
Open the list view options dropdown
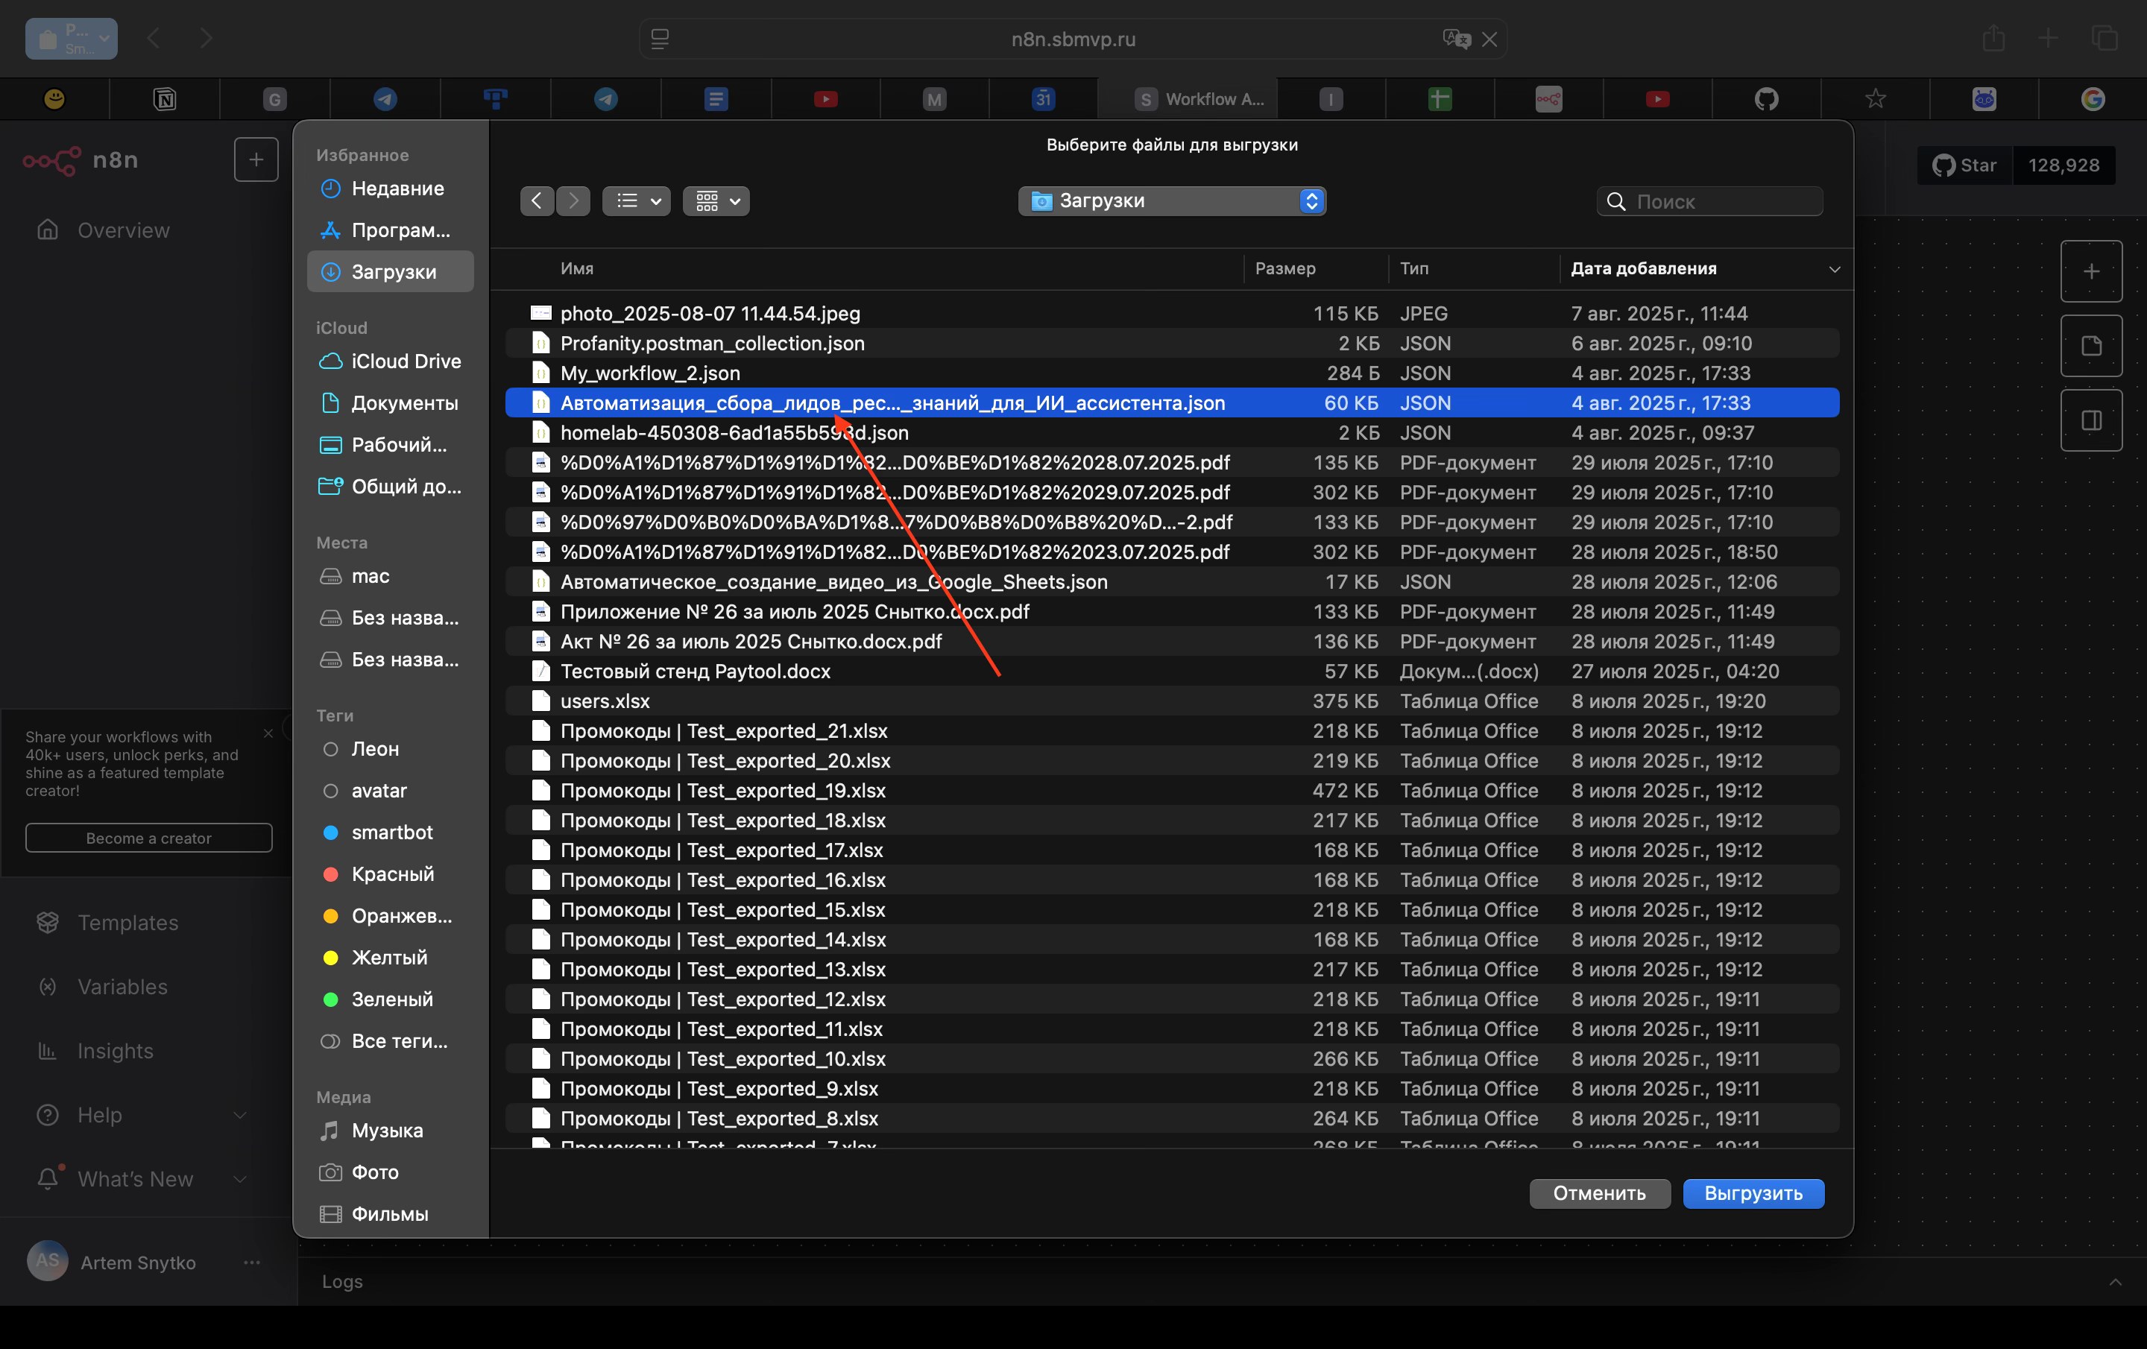[x=637, y=200]
